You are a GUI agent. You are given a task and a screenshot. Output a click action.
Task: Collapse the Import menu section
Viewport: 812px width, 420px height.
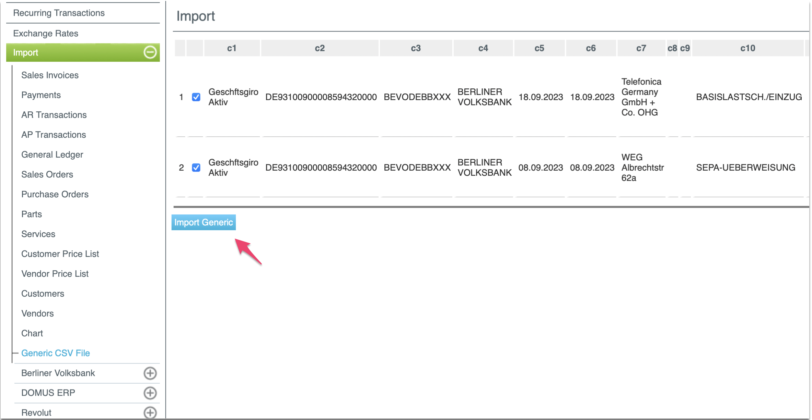pyautogui.click(x=150, y=52)
